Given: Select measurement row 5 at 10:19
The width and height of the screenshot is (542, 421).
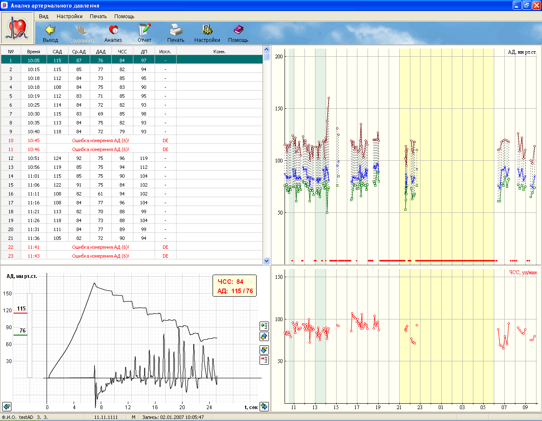Looking at the screenshot, I should (132, 96).
